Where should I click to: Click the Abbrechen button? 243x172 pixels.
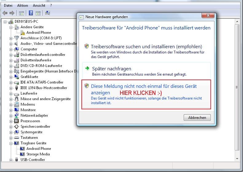coord(197,118)
